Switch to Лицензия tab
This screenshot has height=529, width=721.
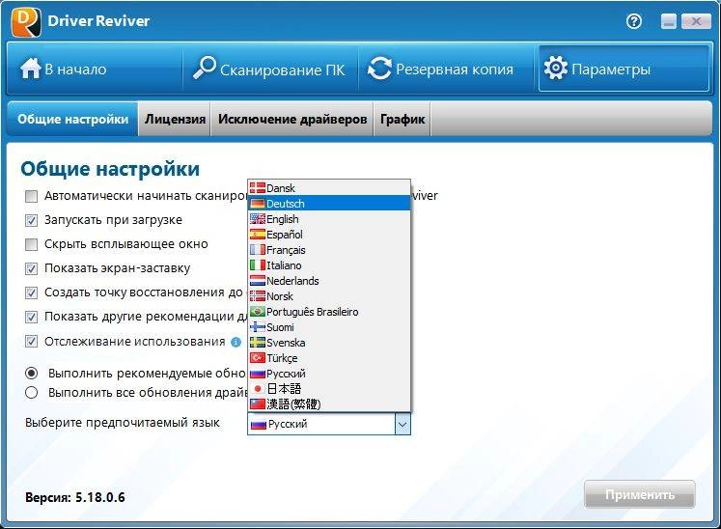(175, 119)
